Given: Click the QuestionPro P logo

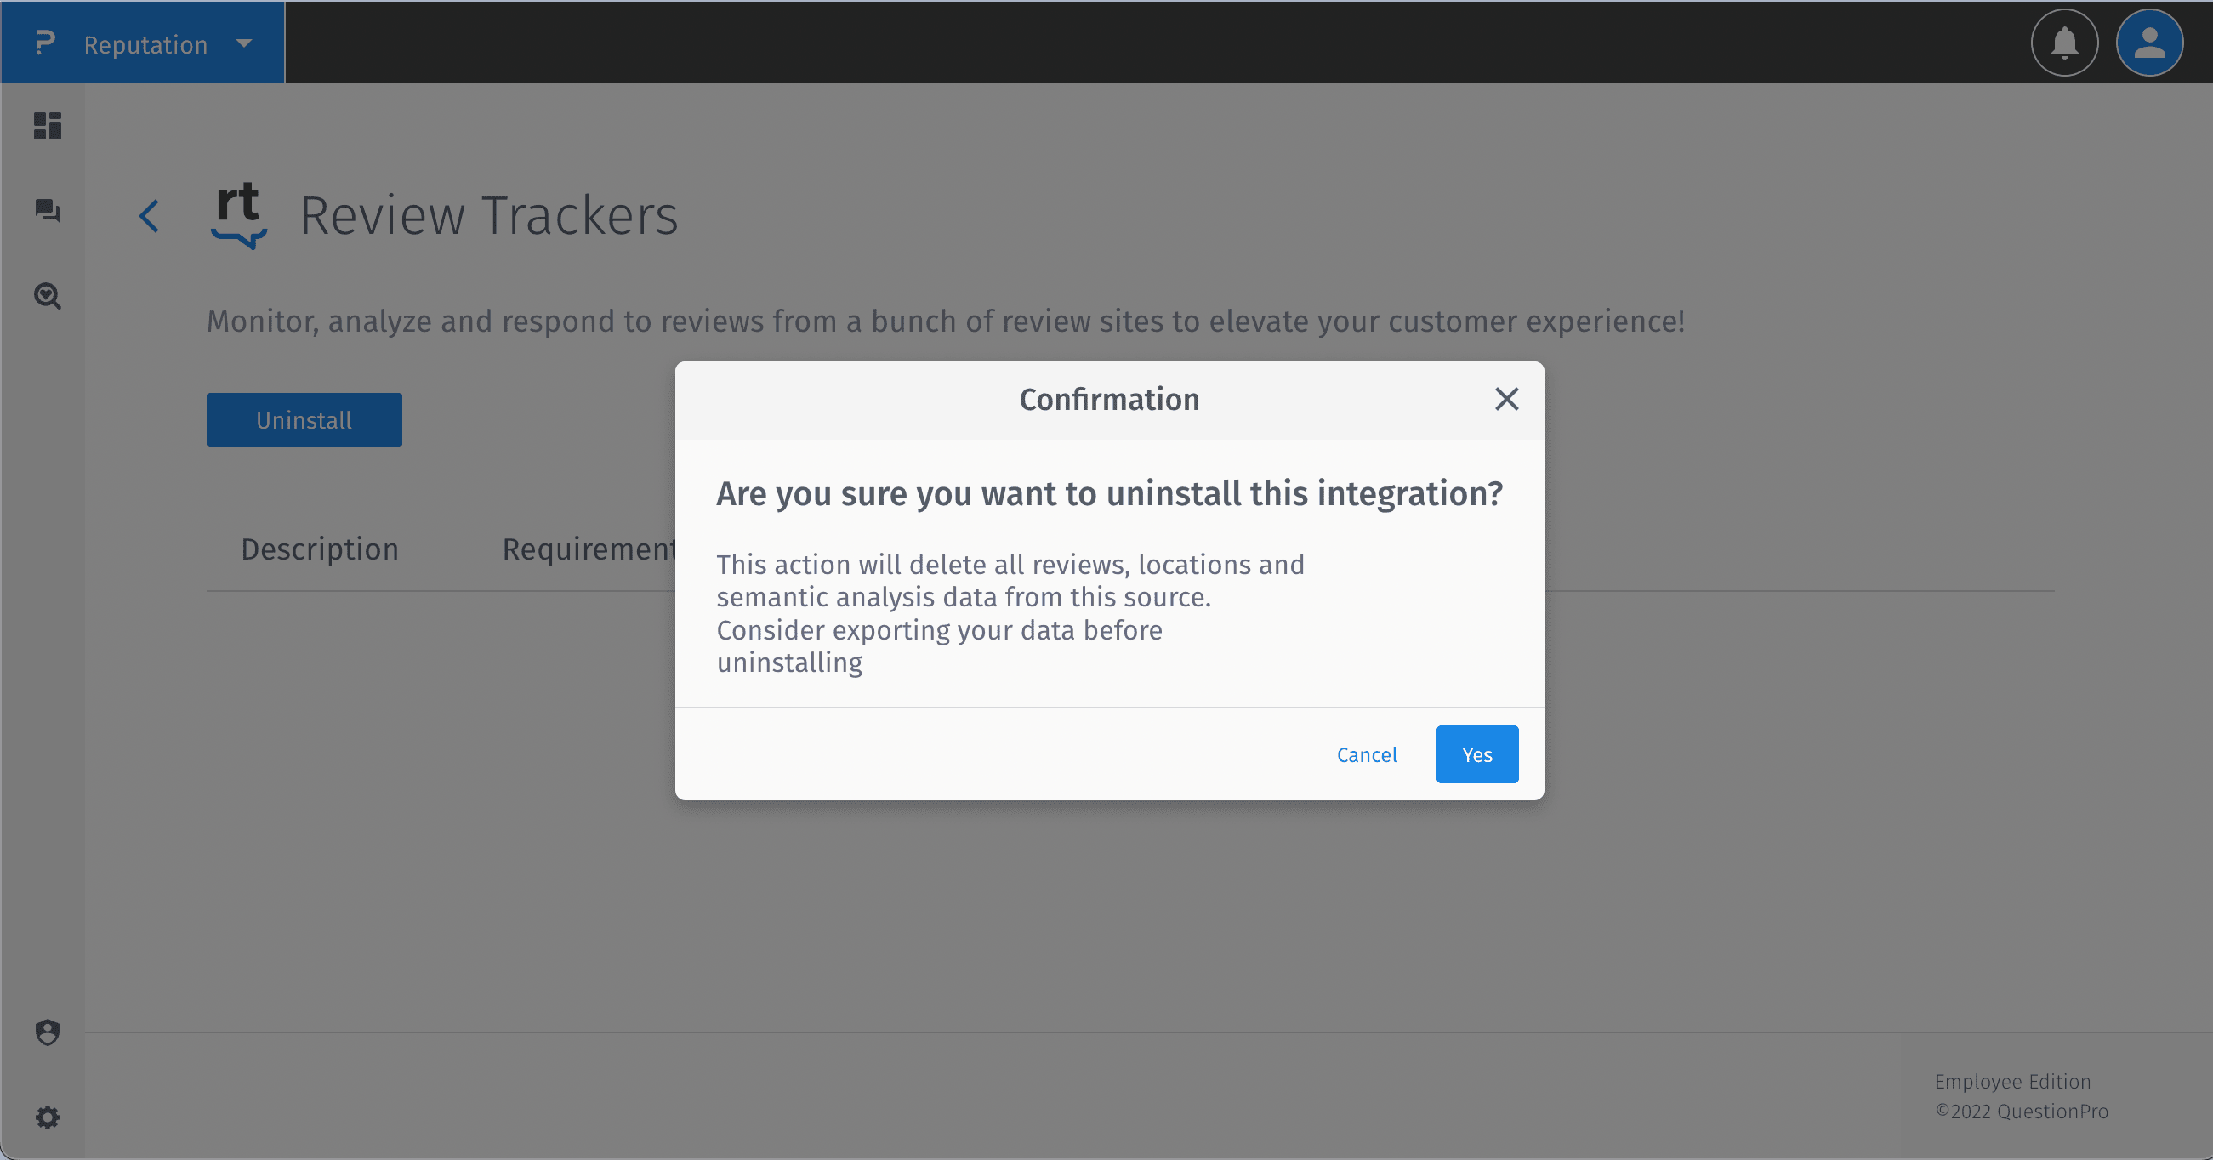Looking at the screenshot, I should pos(45,43).
